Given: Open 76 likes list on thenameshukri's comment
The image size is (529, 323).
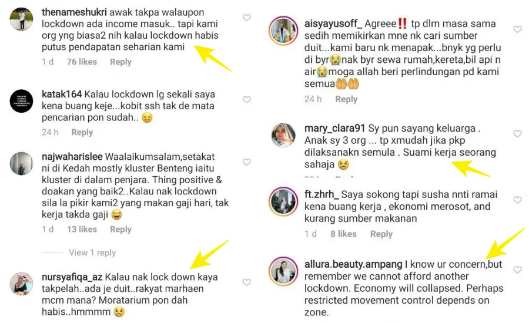Looking at the screenshot, I should (x=82, y=62).
